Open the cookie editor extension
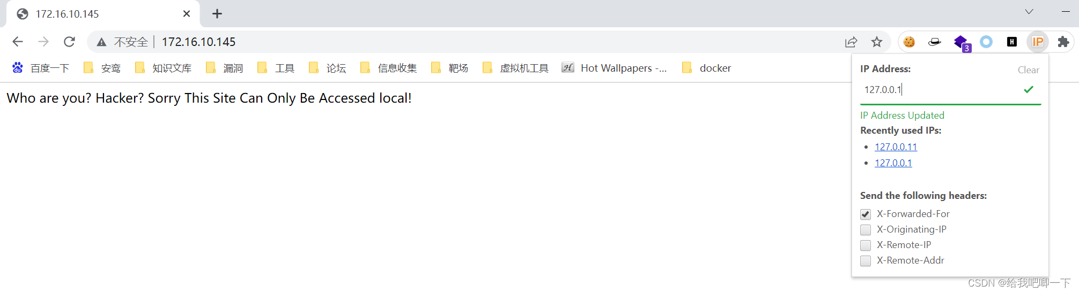The width and height of the screenshot is (1079, 293). (909, 42)
